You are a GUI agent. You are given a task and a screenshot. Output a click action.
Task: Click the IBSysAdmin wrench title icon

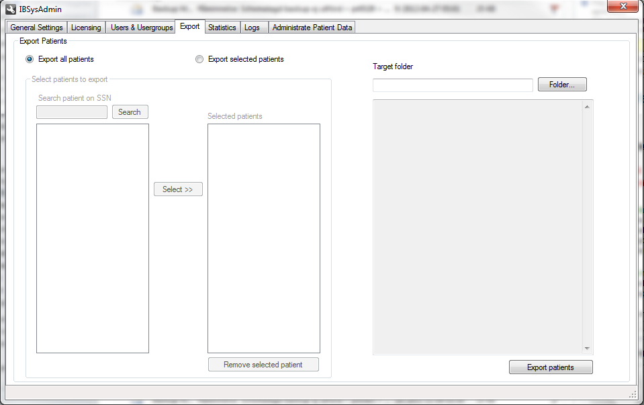pos(11,9)
